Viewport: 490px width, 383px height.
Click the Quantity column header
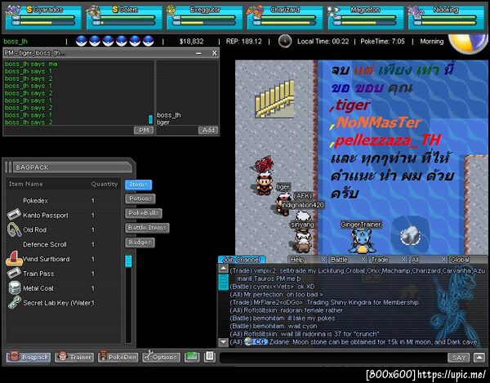click(x=105, y=184)
